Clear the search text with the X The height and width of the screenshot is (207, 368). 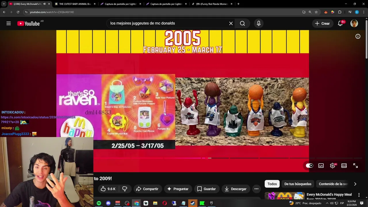pyautogui.click(x=231, y=24)
